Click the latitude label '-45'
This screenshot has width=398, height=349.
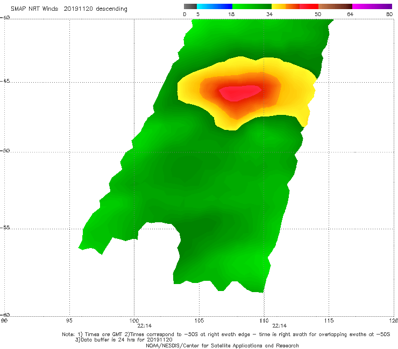[x=5, y=81]
